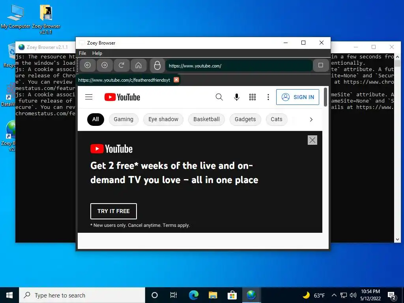This screenshot has width=404, height=303.
Task: Click the taskbar search box
Action: point(82,295)
